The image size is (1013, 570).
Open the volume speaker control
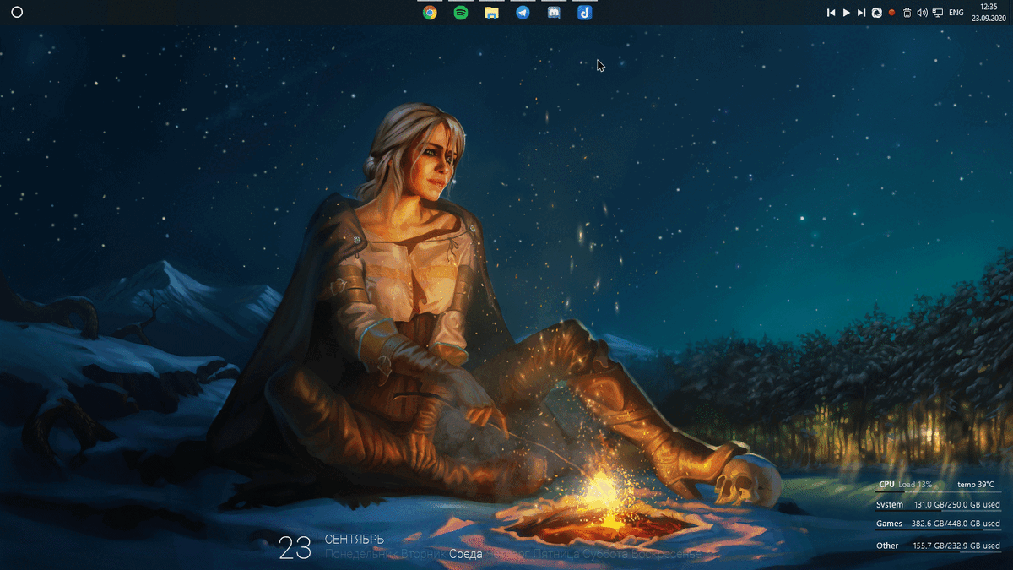tap(922, 13)
